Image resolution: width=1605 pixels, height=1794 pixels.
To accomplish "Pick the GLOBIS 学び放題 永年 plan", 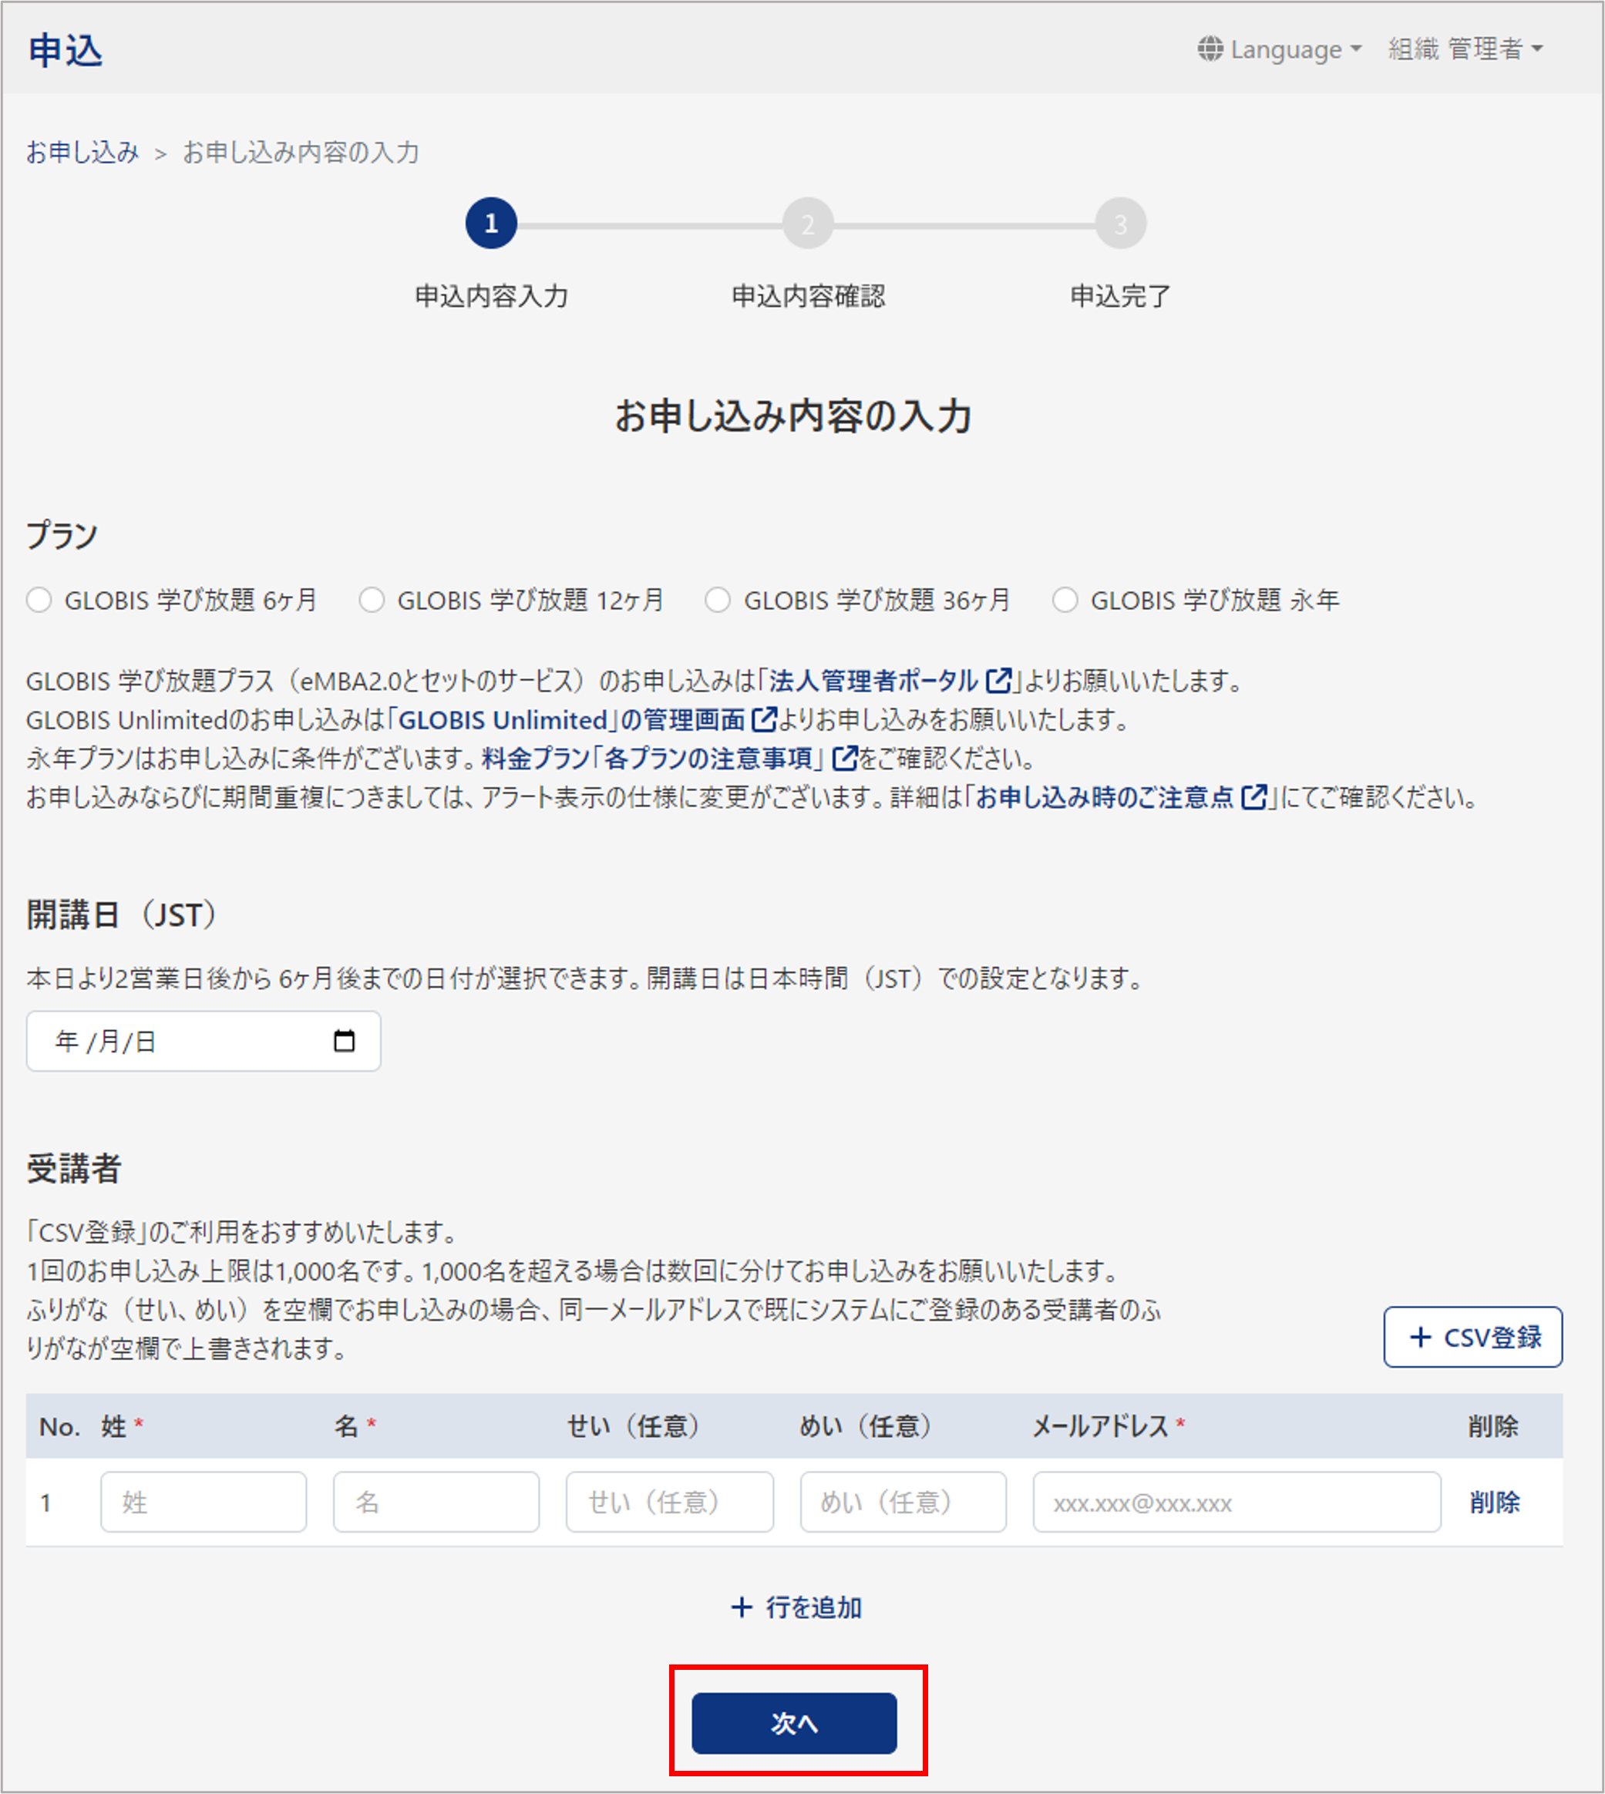I will point(1065,600).
